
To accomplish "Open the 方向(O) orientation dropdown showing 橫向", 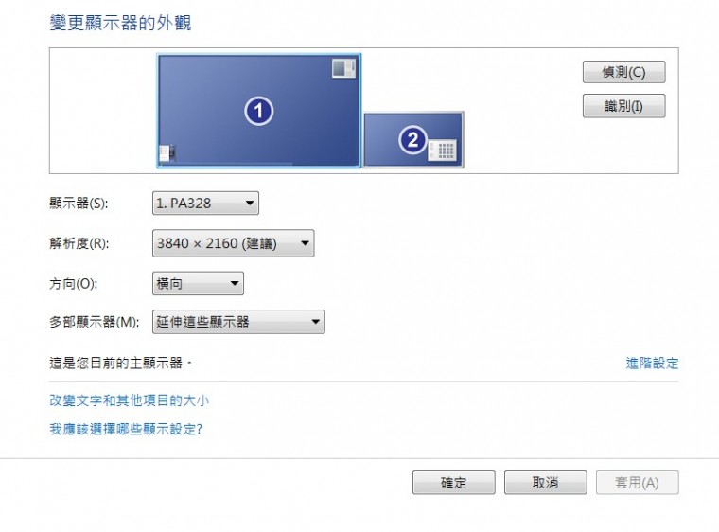I will 198,283.
